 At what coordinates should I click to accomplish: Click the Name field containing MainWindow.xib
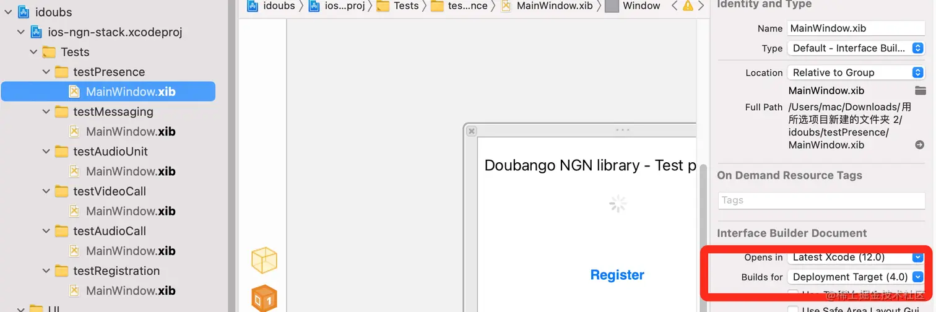[856, 28]
